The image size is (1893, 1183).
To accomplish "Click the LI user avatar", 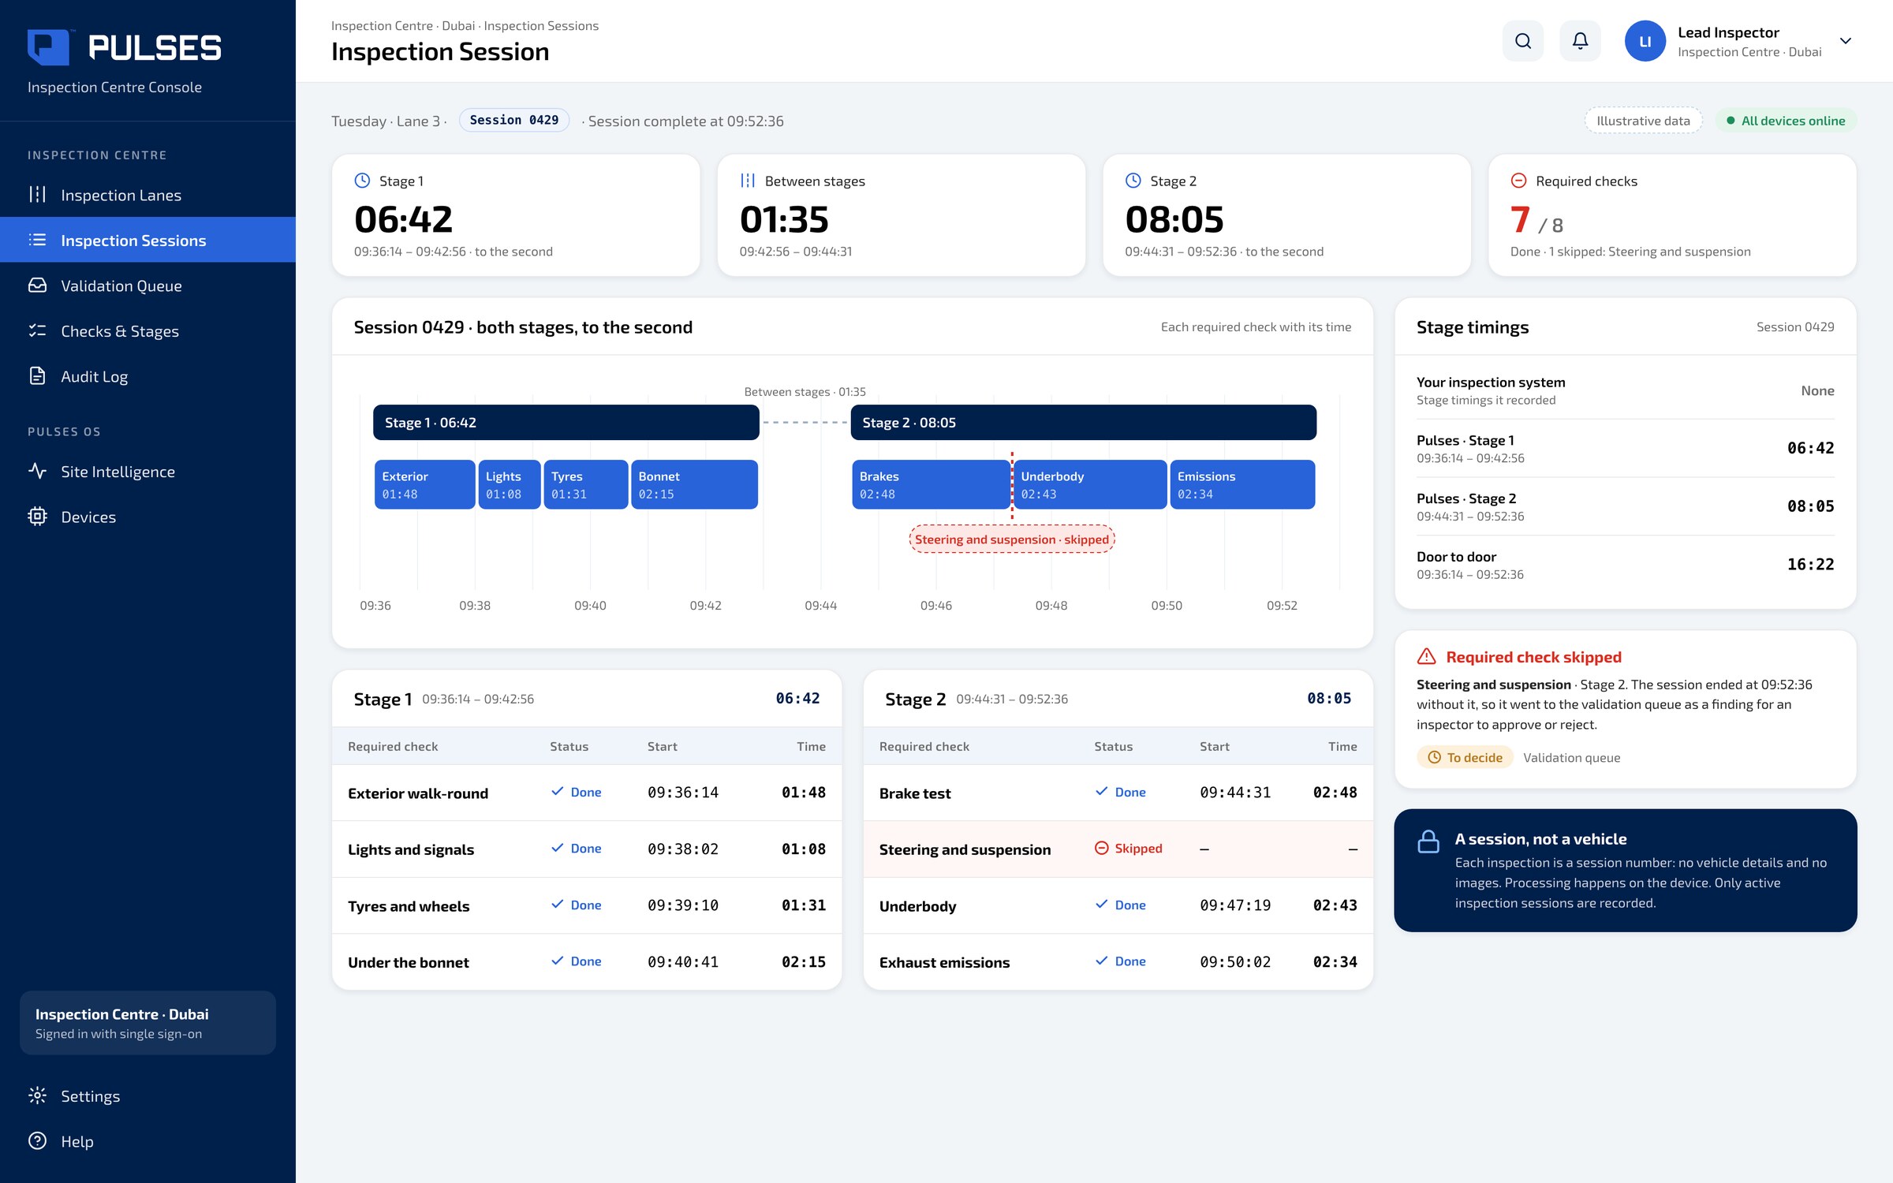I will 1645,41.
